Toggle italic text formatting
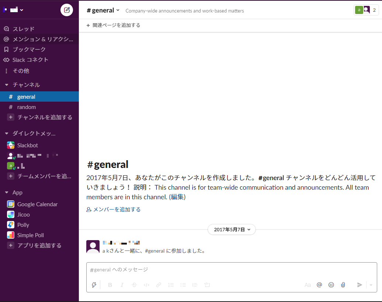 click(x=122, y=285)
